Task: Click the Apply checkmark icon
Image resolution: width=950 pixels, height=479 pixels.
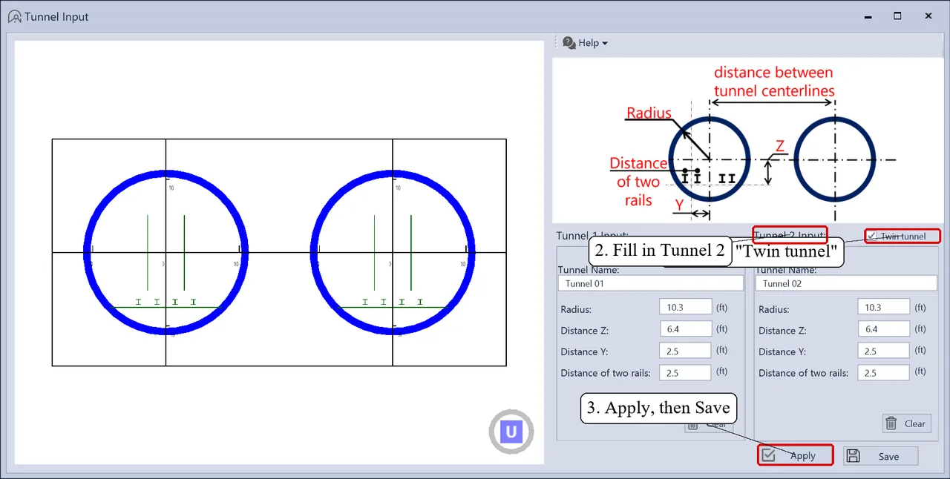Action: pos(769,455)
